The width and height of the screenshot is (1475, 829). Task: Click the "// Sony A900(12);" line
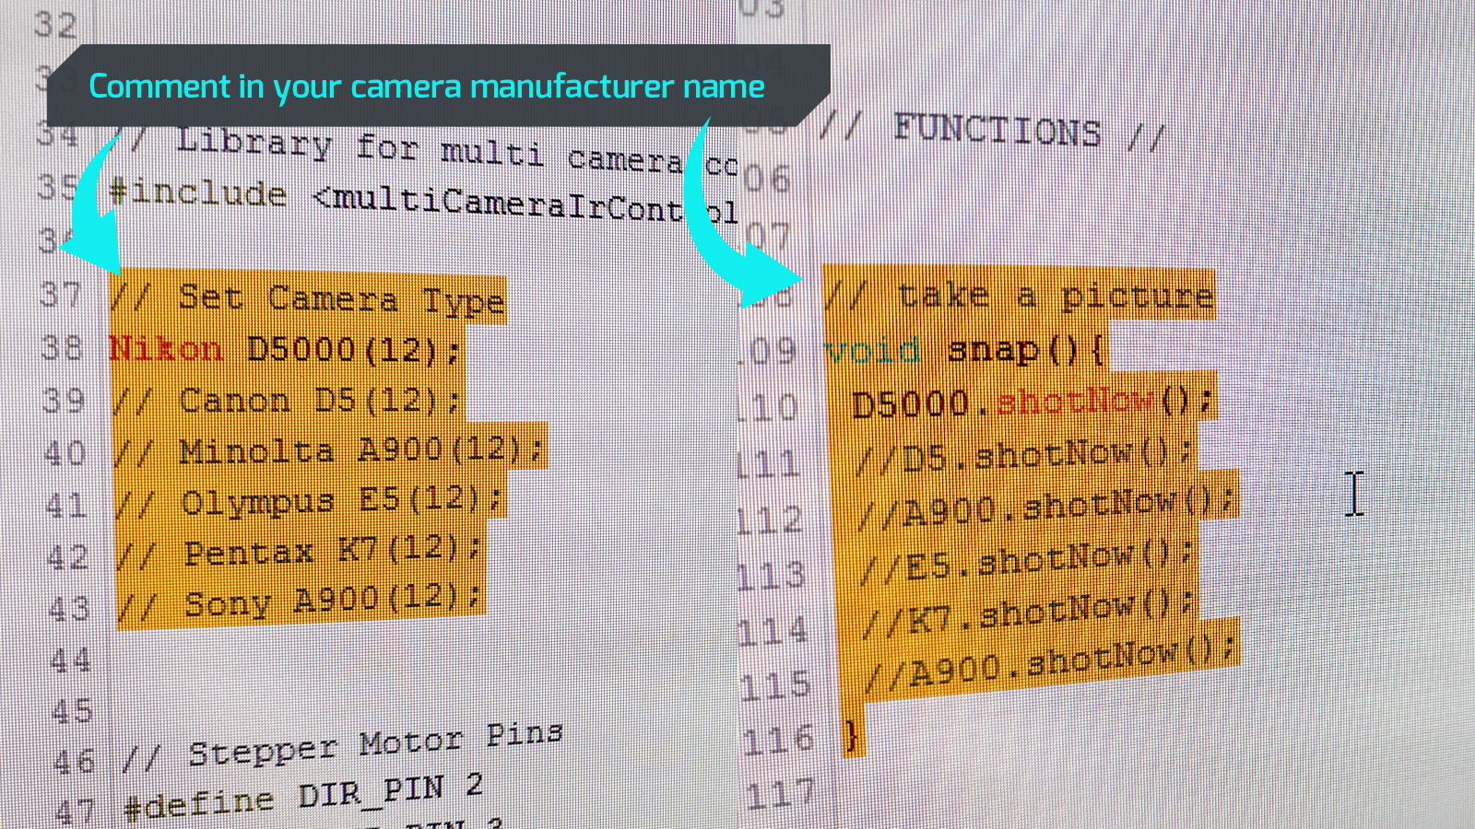coord(301,601)
